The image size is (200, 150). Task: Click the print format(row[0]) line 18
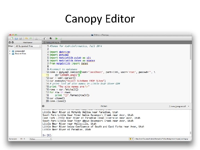pos(72,95)
